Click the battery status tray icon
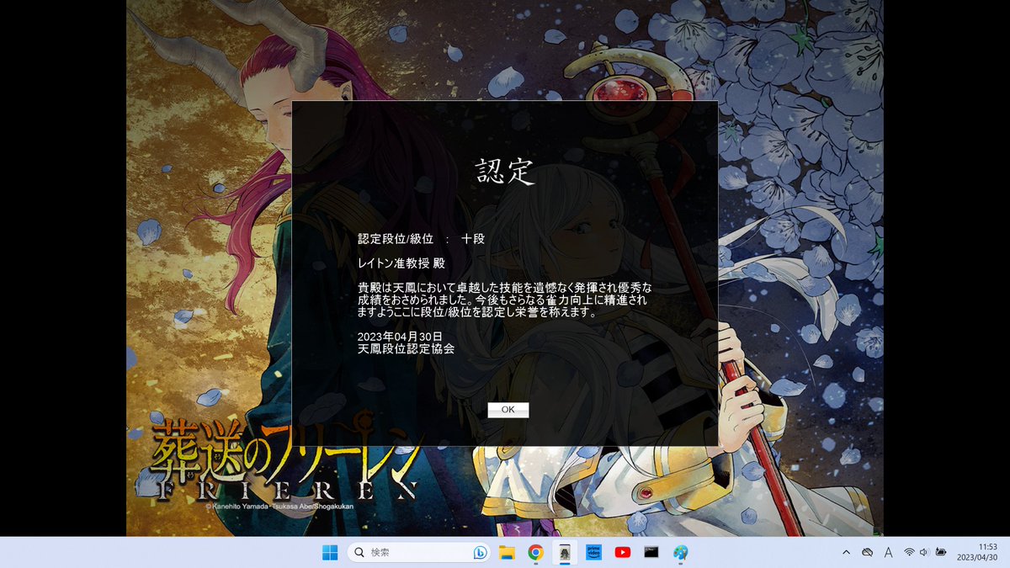 941,552
